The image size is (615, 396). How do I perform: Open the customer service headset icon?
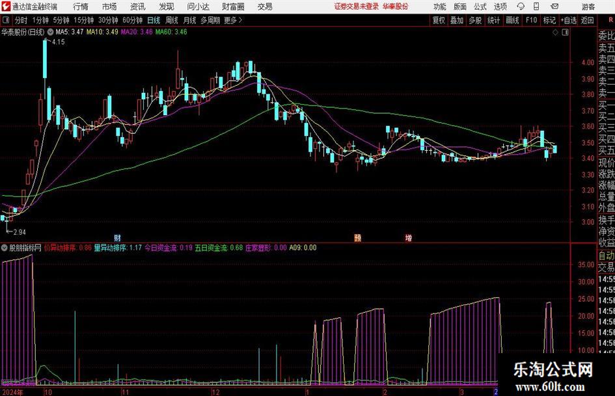[521, 7]
